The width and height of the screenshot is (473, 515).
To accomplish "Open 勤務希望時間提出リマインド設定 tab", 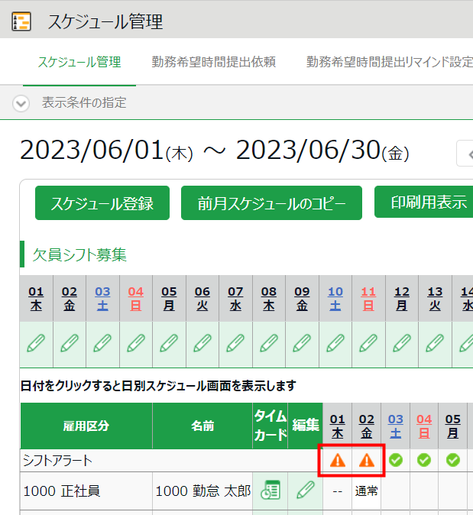I will click(x=389, y=62).
